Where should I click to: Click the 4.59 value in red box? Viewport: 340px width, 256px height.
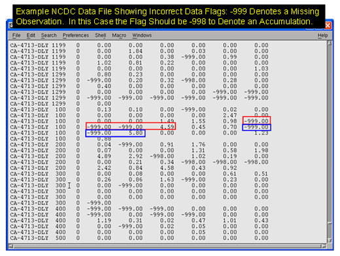point(167,127)
